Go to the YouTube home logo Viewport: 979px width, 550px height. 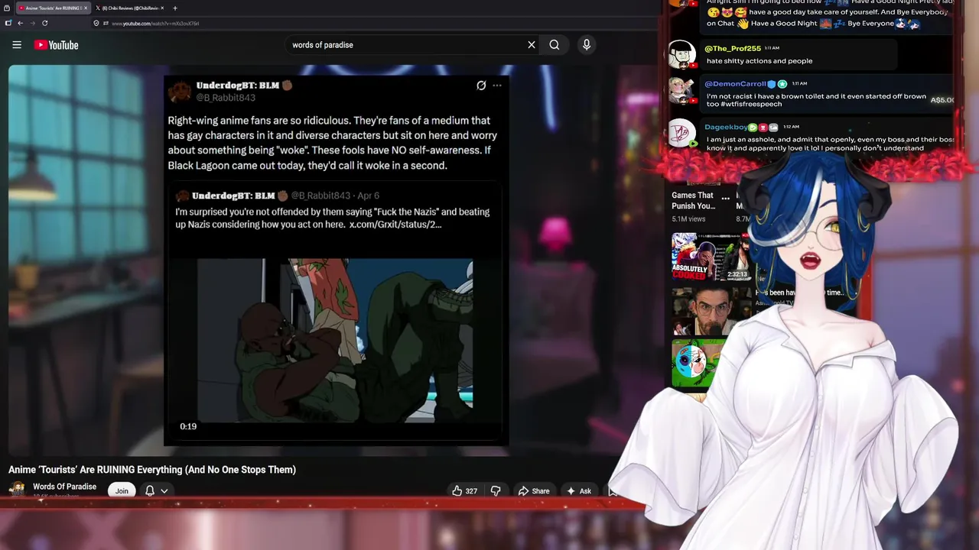57,45
